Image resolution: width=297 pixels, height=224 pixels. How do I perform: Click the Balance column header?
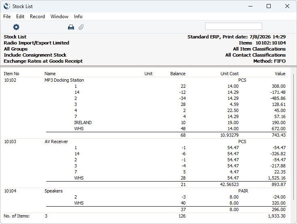click(x=178, y=74)
